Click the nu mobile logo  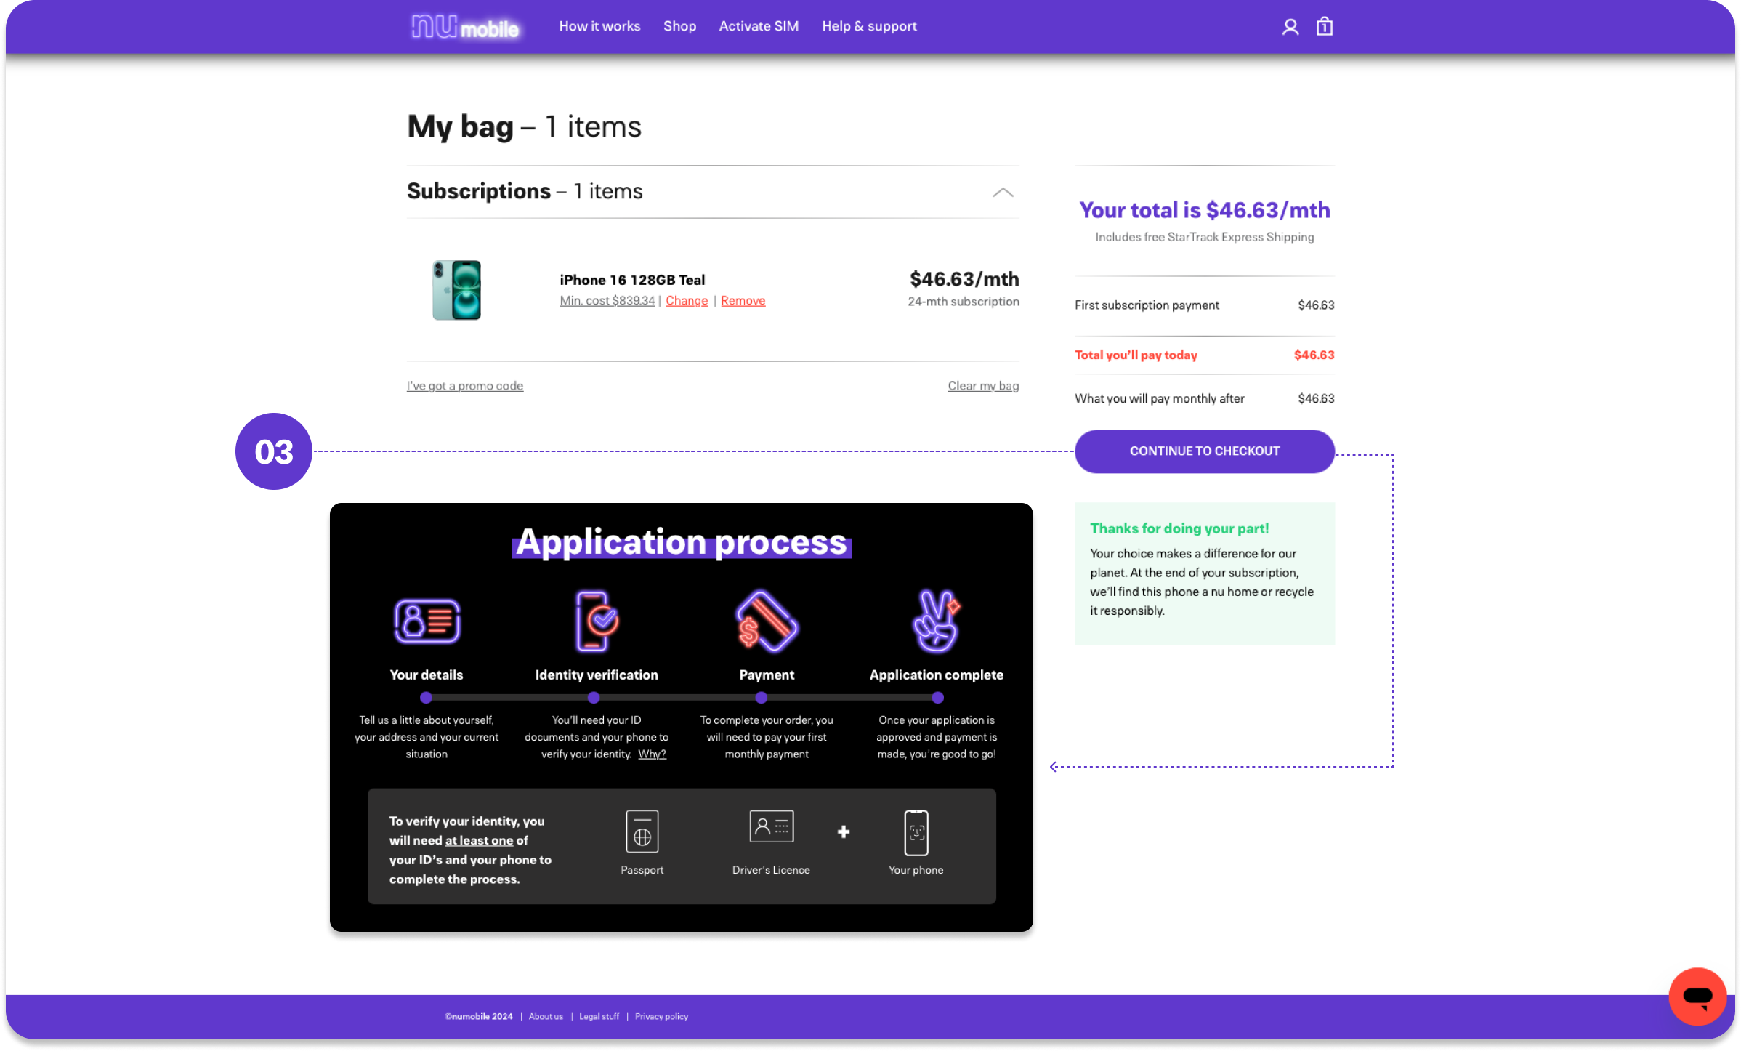(465, 27)
